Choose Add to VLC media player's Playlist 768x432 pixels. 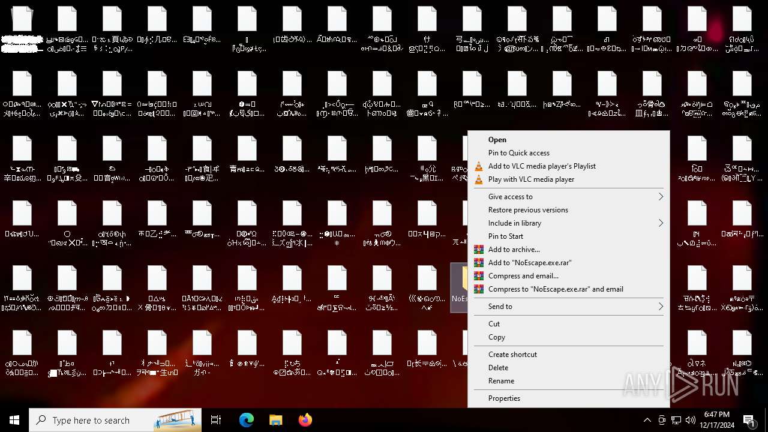pos(569,166)
